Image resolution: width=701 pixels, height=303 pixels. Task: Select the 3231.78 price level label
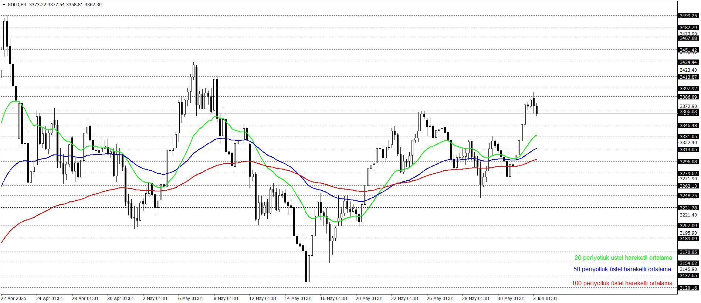688,208
